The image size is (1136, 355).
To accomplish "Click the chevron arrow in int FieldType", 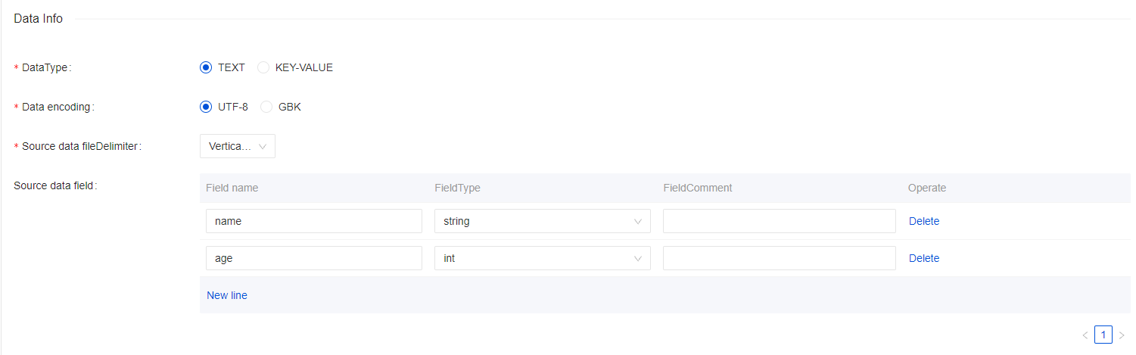I will pyautogui.click(x=638, y=259).
